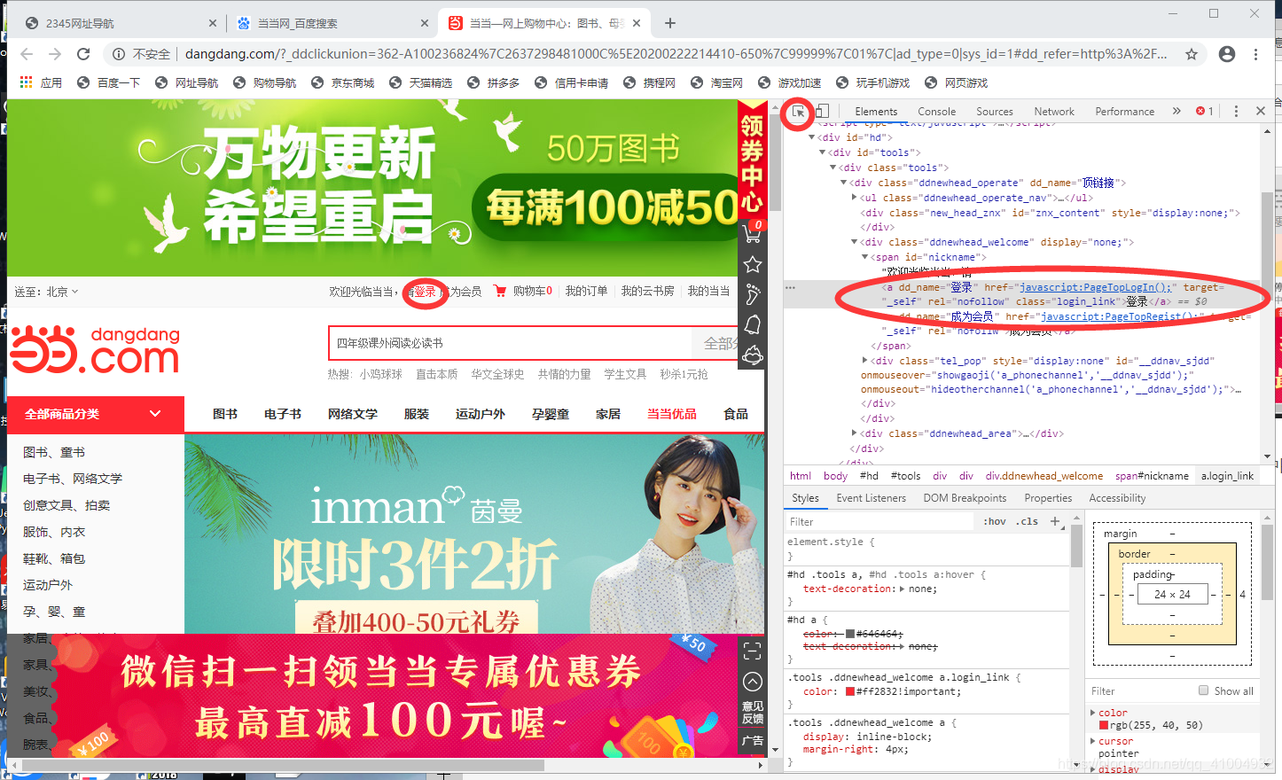Click the dangdang.com logo
Viewport: 1282px width, 780px height.
tap(96, 349)
